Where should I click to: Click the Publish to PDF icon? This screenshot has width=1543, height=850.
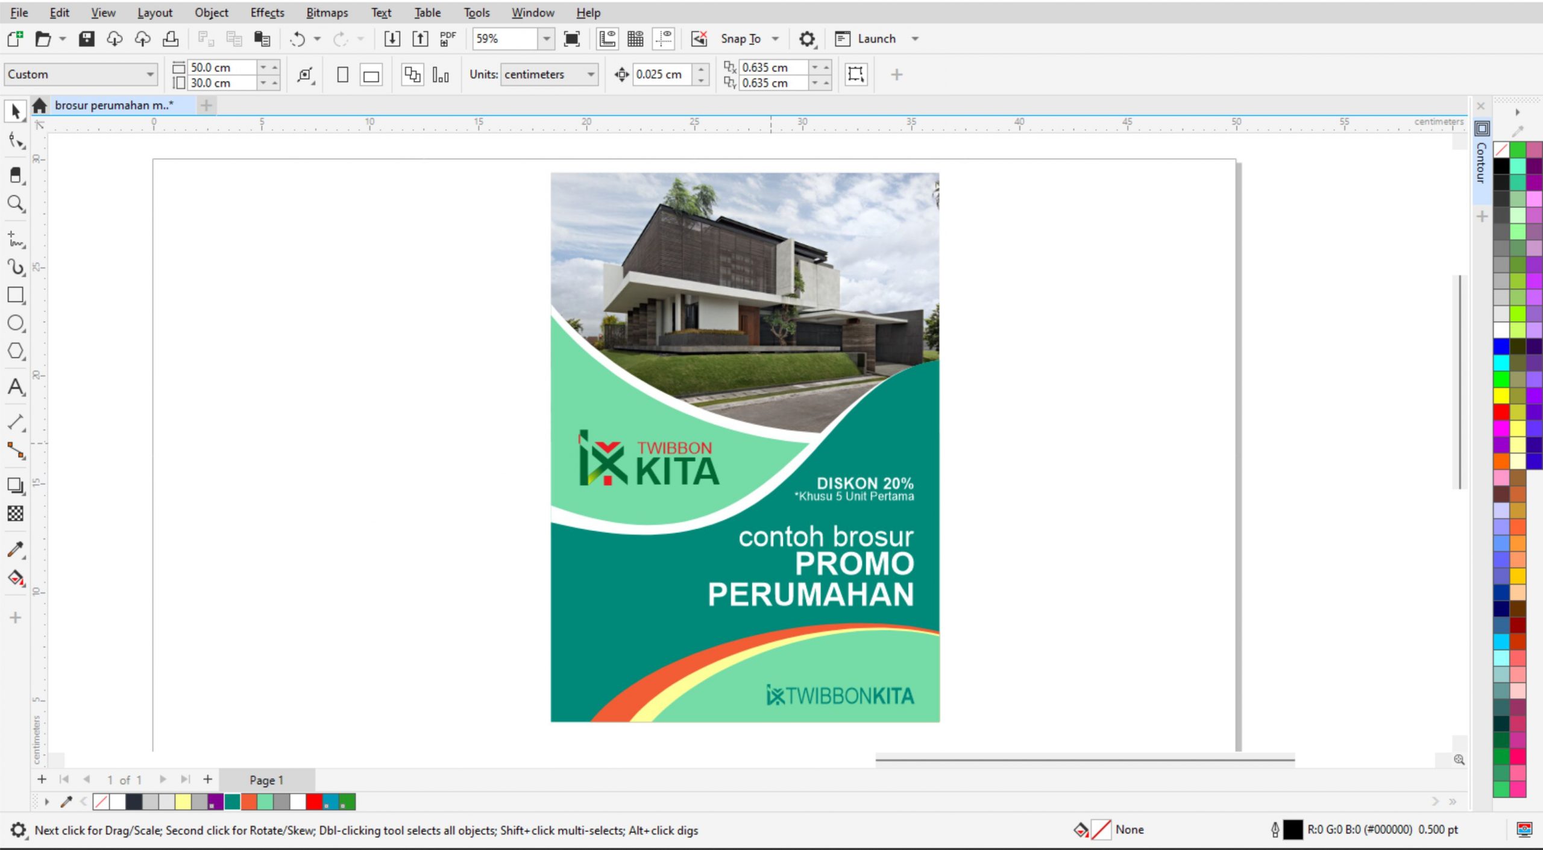tap(448, 39)
